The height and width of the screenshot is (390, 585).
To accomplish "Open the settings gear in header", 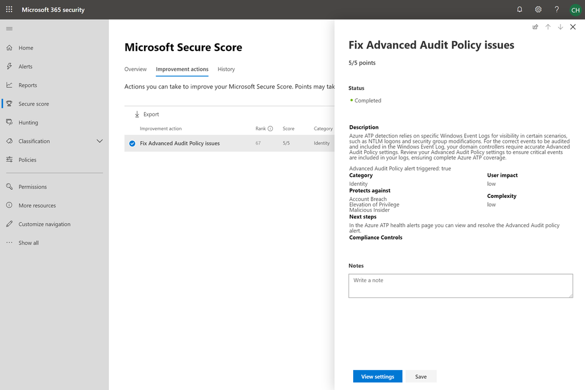I will coord(538,9).
